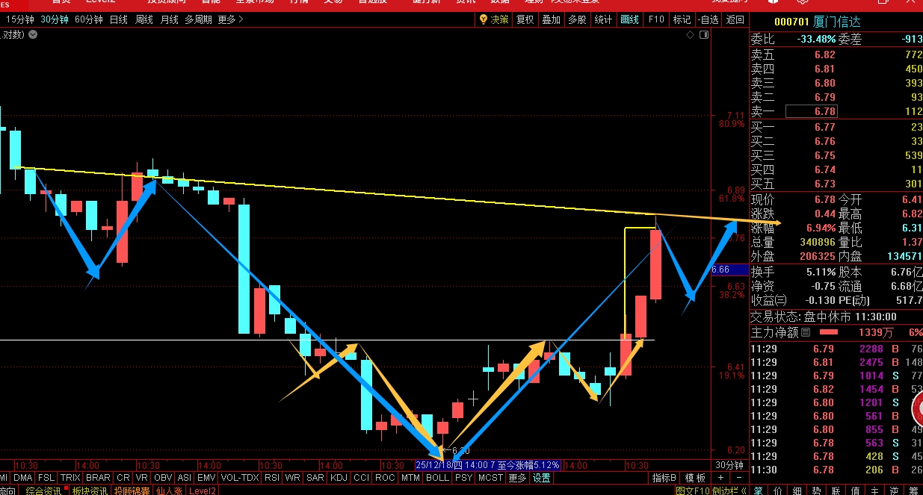This screenshot has height=495, width=923.
Task: Open the 统计 statistics tool
Action: [603, 19]
